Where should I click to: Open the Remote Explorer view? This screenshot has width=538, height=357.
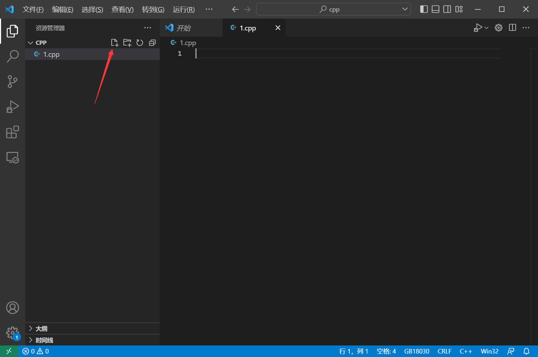(12, 157)
